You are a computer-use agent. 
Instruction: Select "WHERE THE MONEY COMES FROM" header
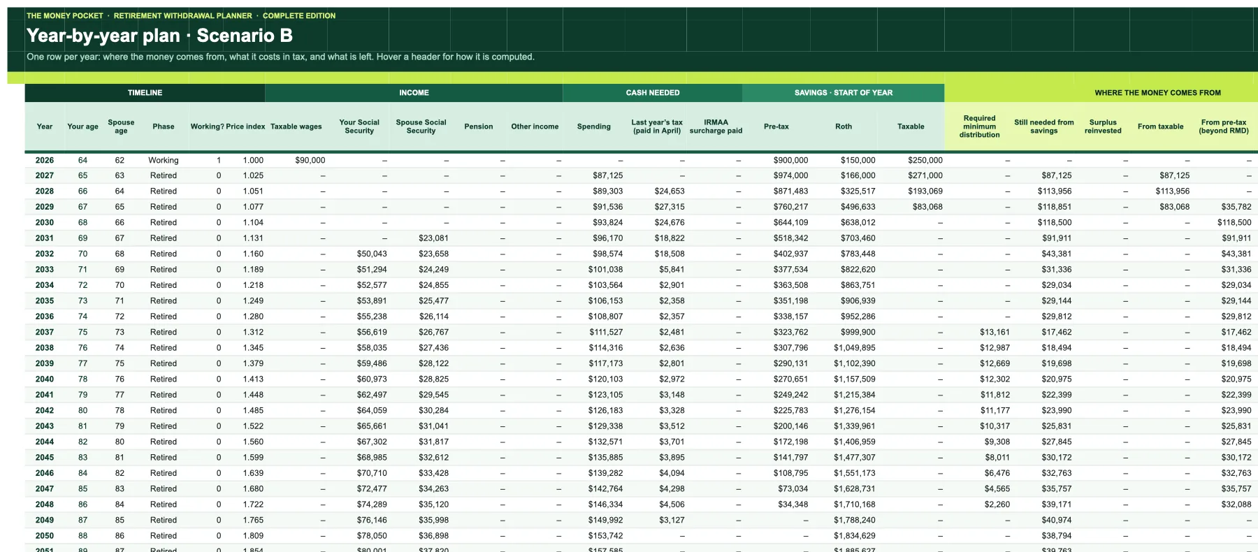pos(1157,93)
